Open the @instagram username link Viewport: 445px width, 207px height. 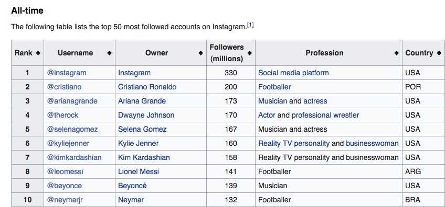[67, 73]
